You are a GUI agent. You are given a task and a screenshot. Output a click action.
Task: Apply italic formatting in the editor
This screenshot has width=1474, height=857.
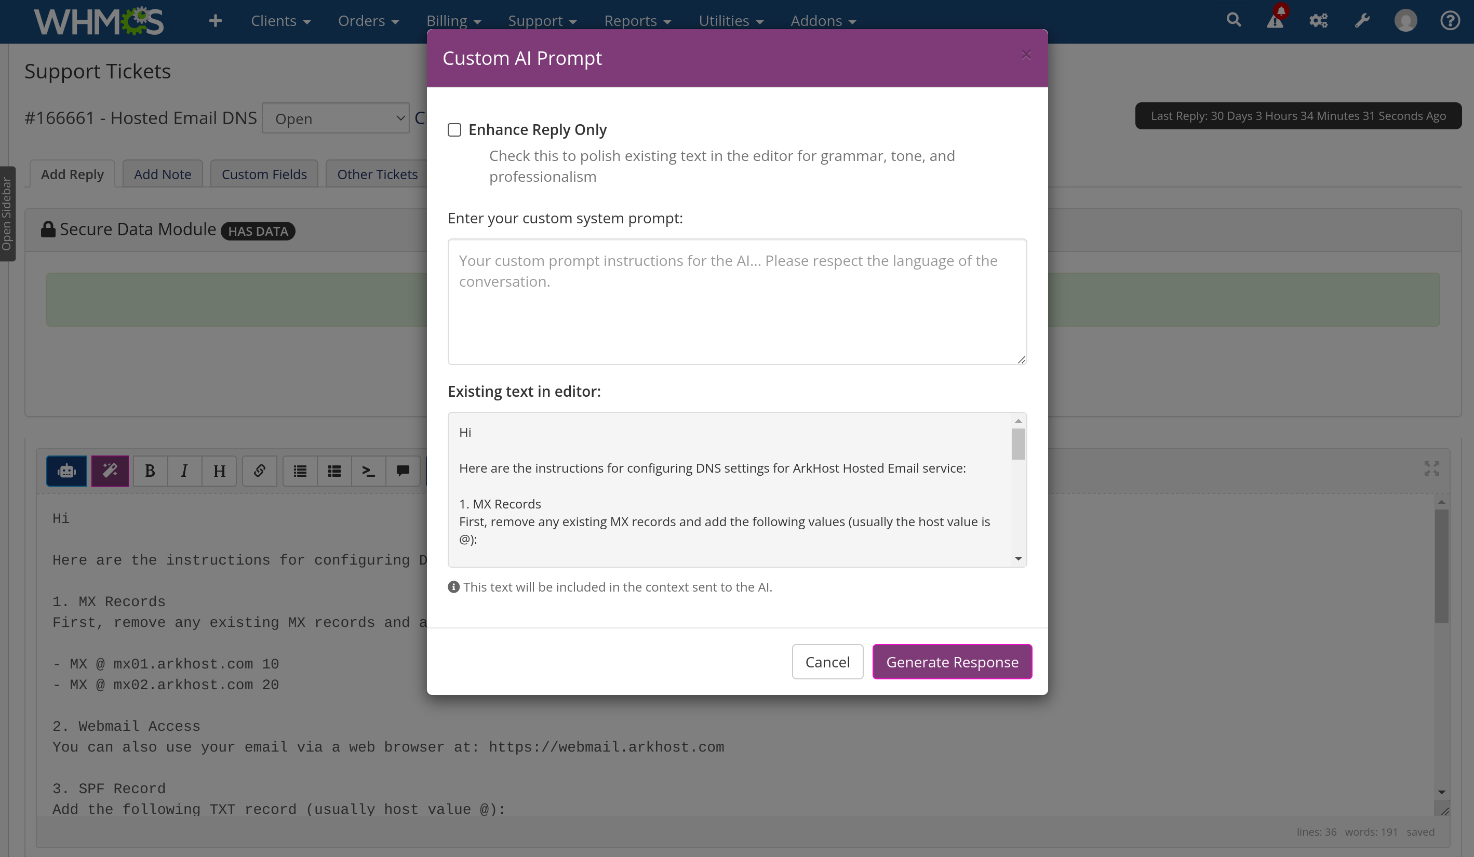tap(184, 471)
